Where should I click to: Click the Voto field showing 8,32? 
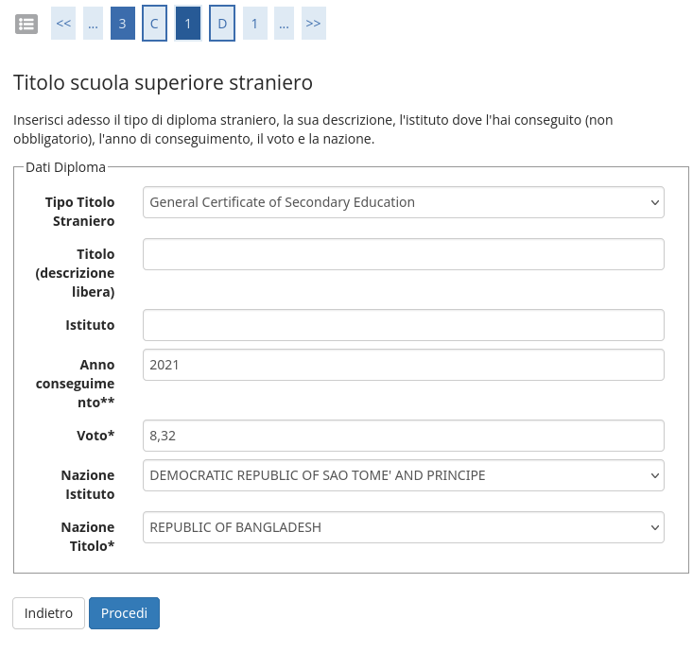(x=403, y=436)
